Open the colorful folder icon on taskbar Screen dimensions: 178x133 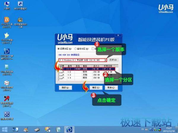point(48,130)
